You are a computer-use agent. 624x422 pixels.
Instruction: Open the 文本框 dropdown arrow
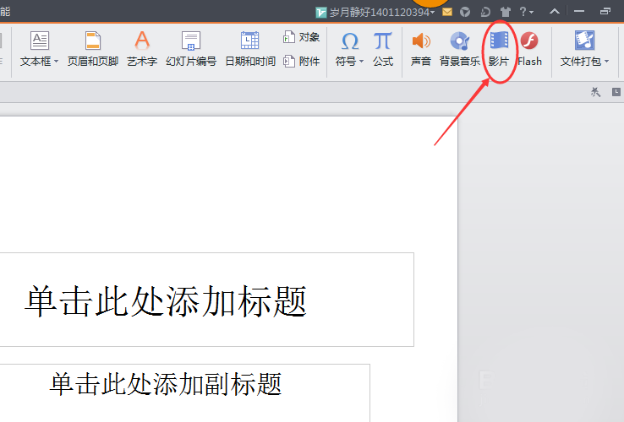tap(56, 62)
